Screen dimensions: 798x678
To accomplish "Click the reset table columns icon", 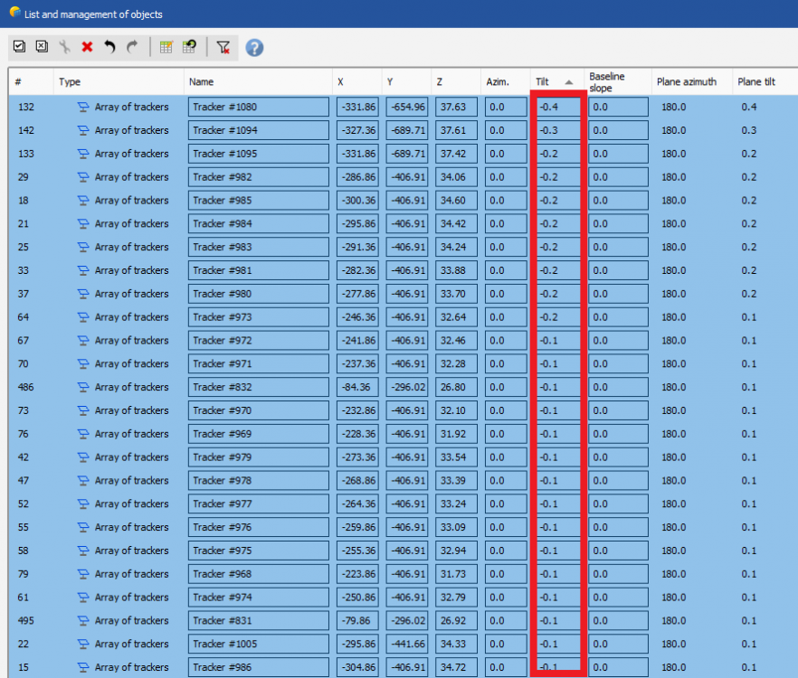I will click(189, 47).
